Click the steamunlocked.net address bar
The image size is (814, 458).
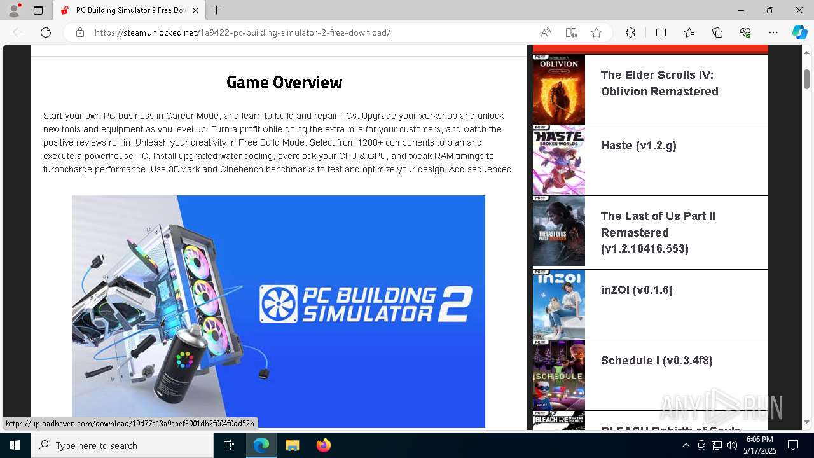point(242,32)
